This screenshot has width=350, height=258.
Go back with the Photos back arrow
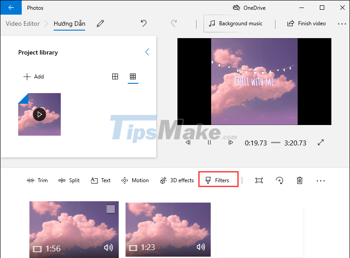pyautogui.click(x=11, y=8)
